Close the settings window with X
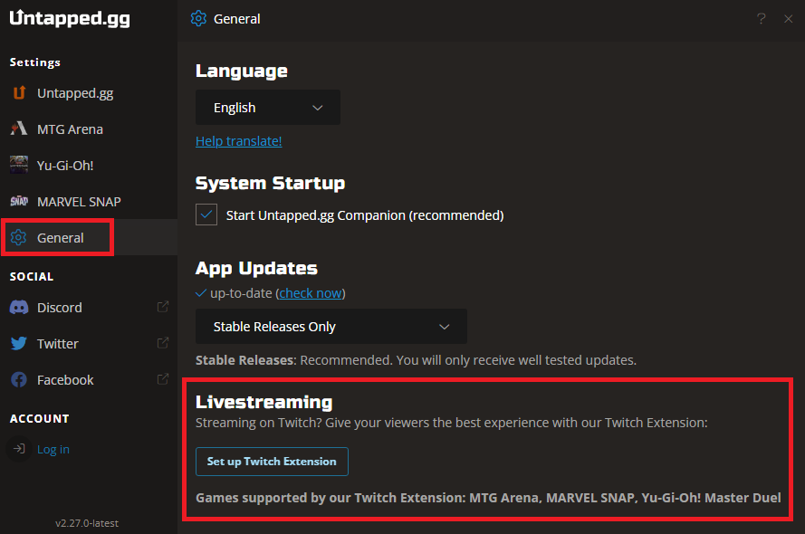 (x=788, y=19)
